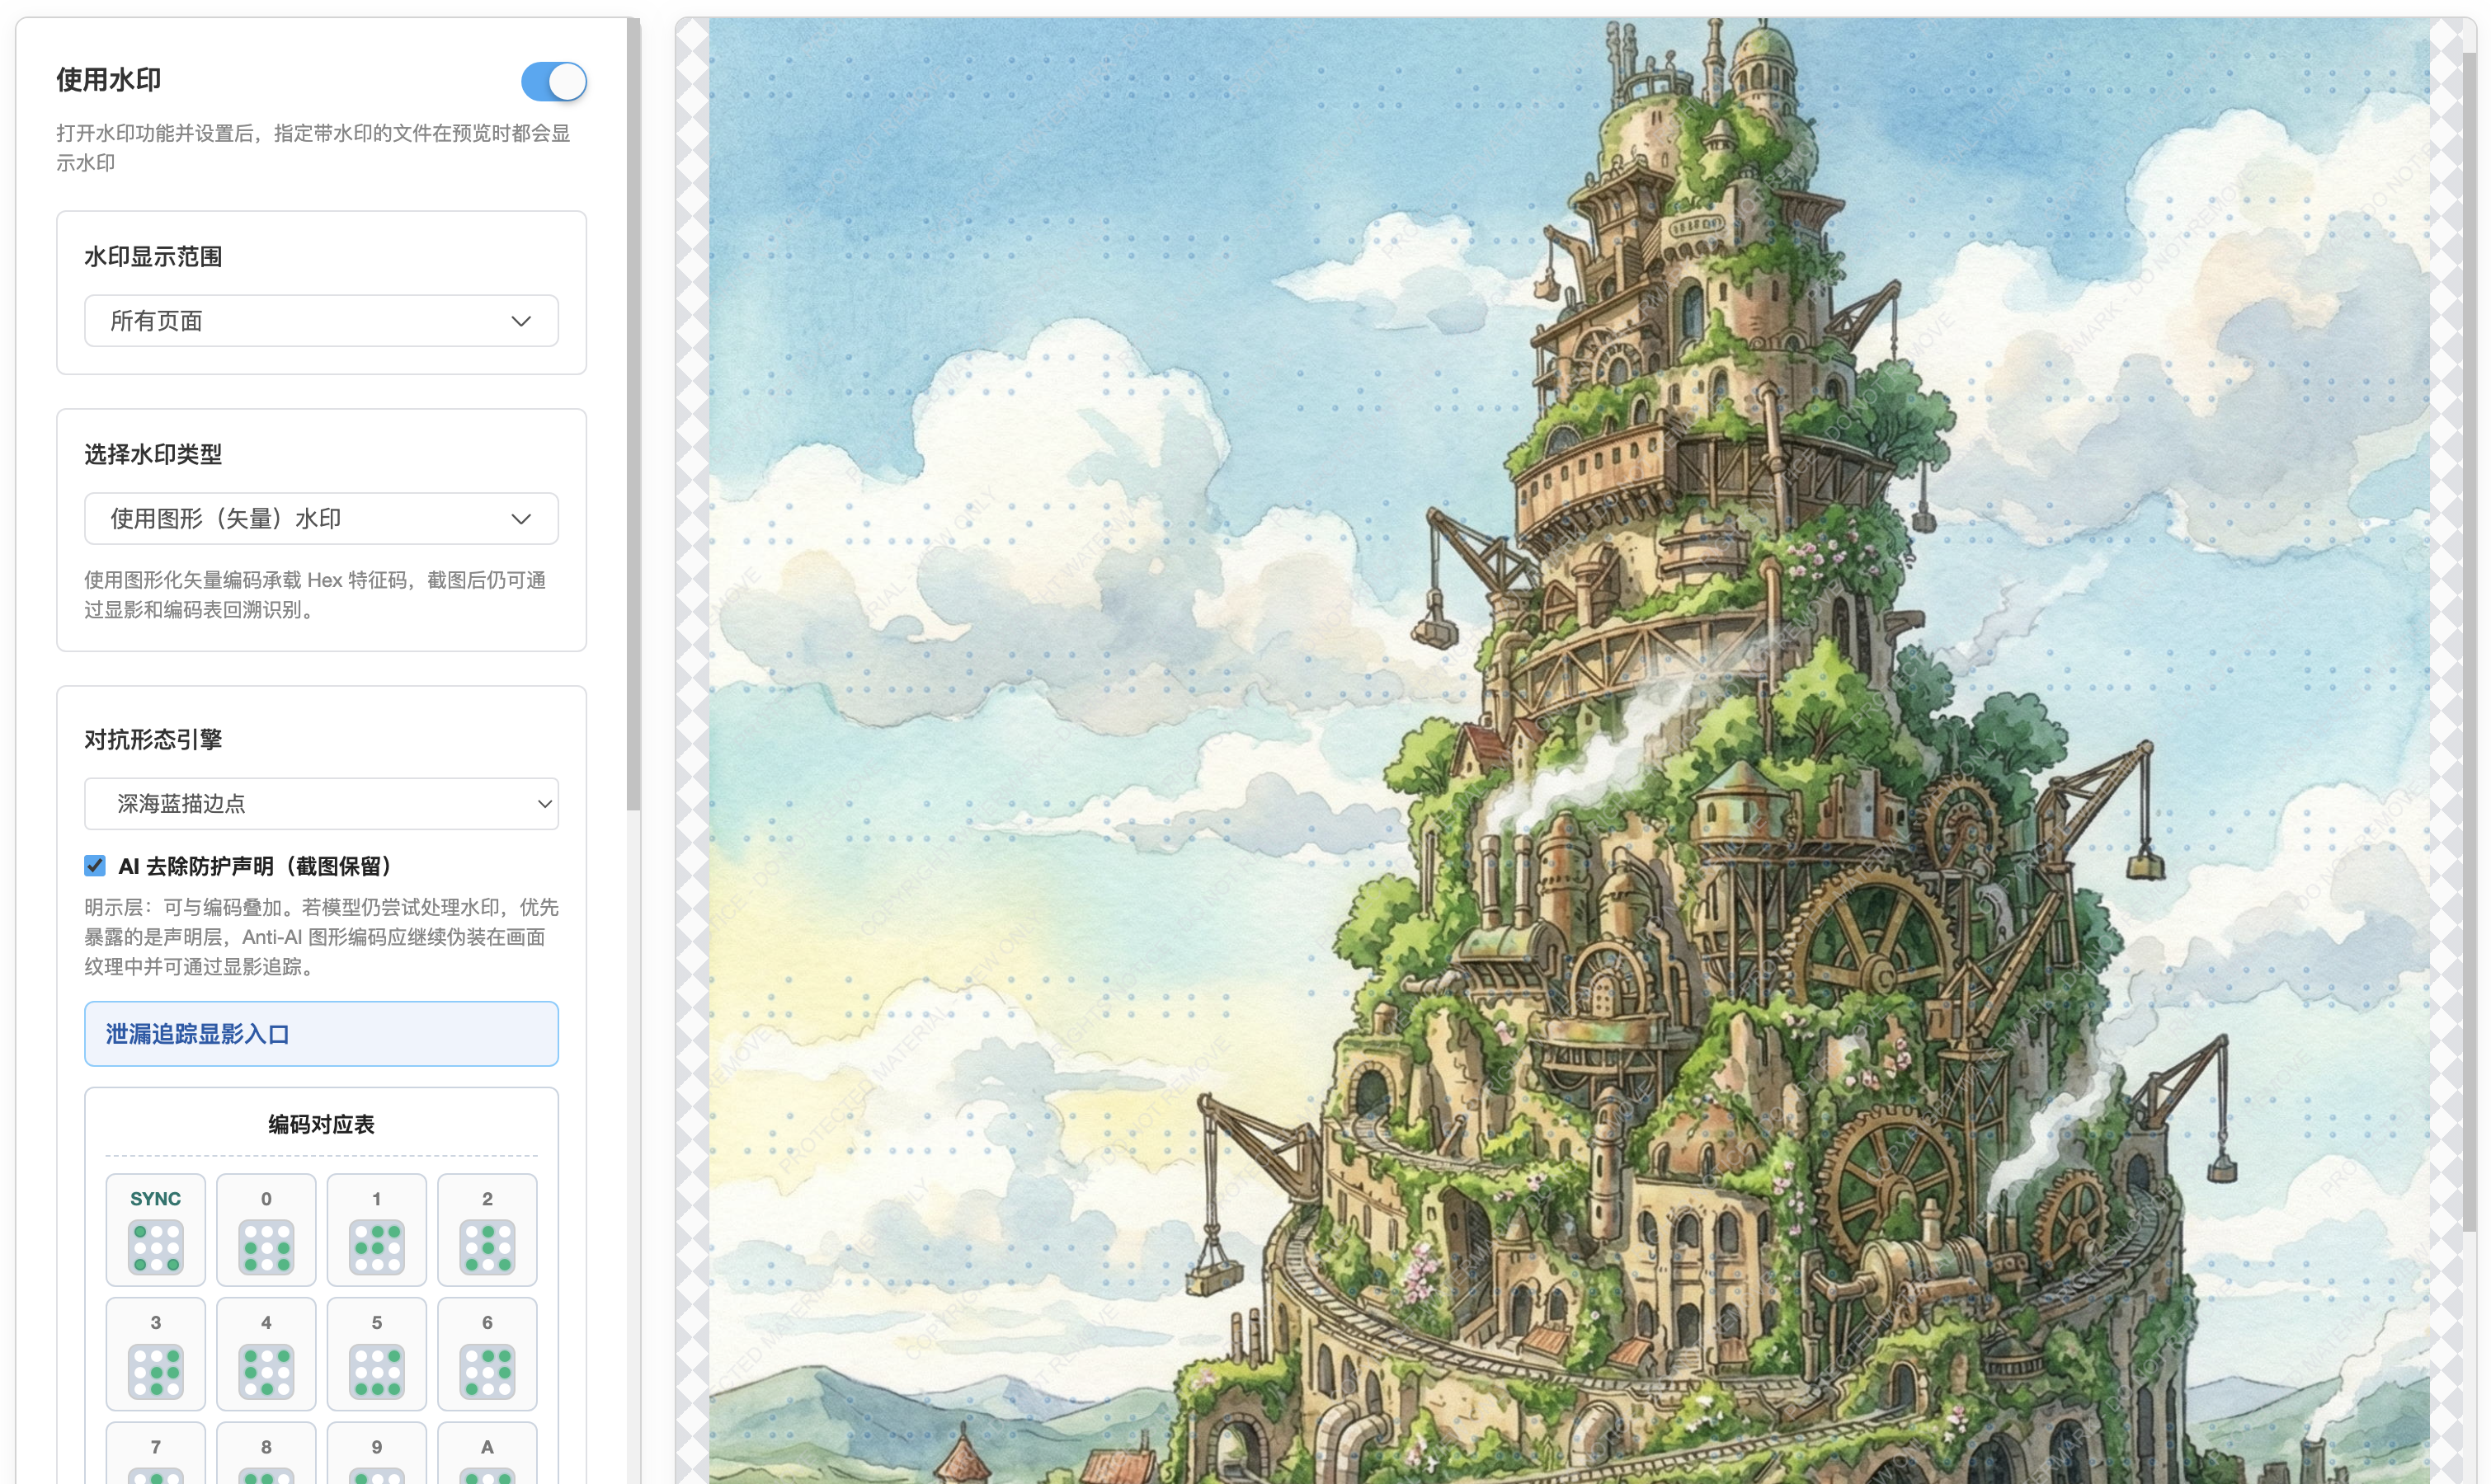
Task: Open the 所有页面 display range dropdown
Action: 321,320
